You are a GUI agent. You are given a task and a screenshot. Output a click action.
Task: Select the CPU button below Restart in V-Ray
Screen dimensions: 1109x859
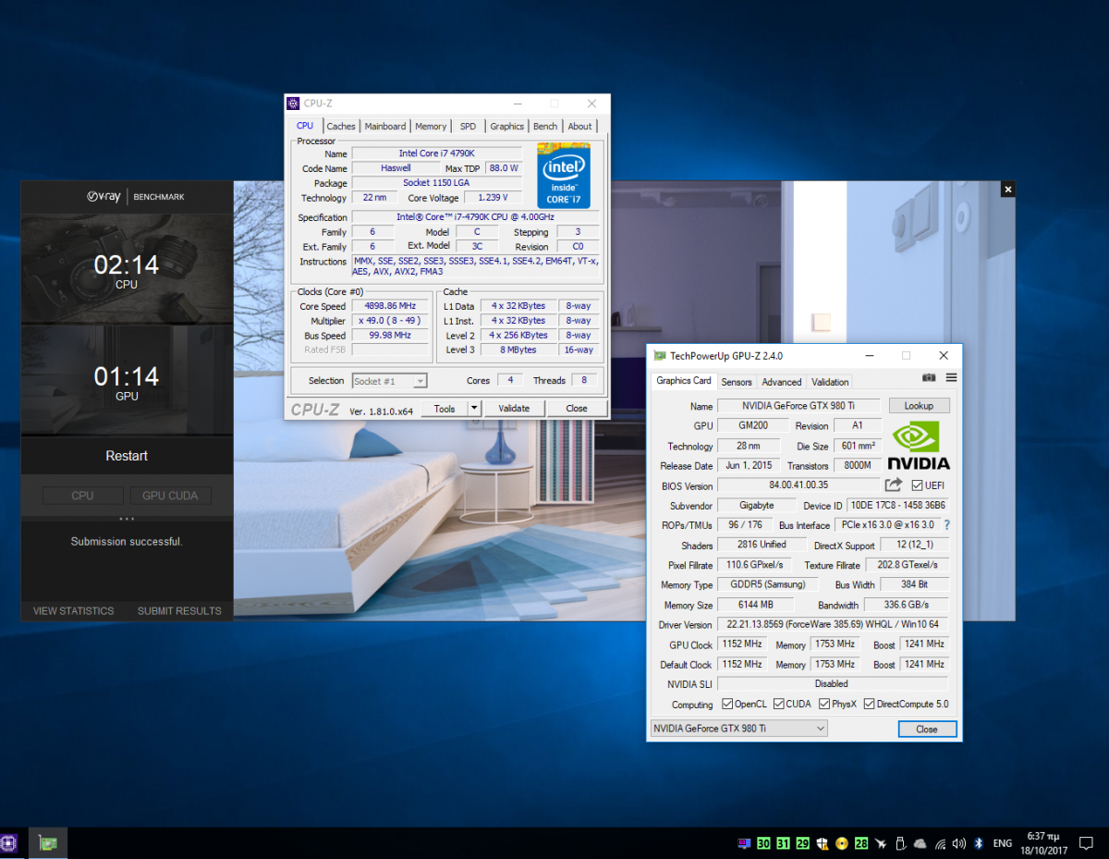82,496
